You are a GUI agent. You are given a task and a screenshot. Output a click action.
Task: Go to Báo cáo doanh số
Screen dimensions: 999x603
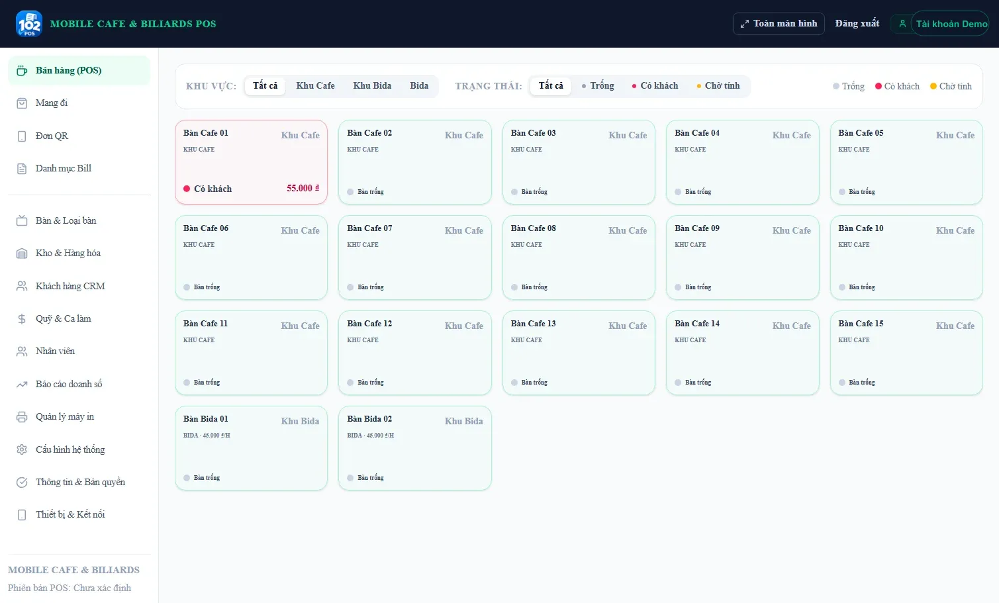coord(79,385)
